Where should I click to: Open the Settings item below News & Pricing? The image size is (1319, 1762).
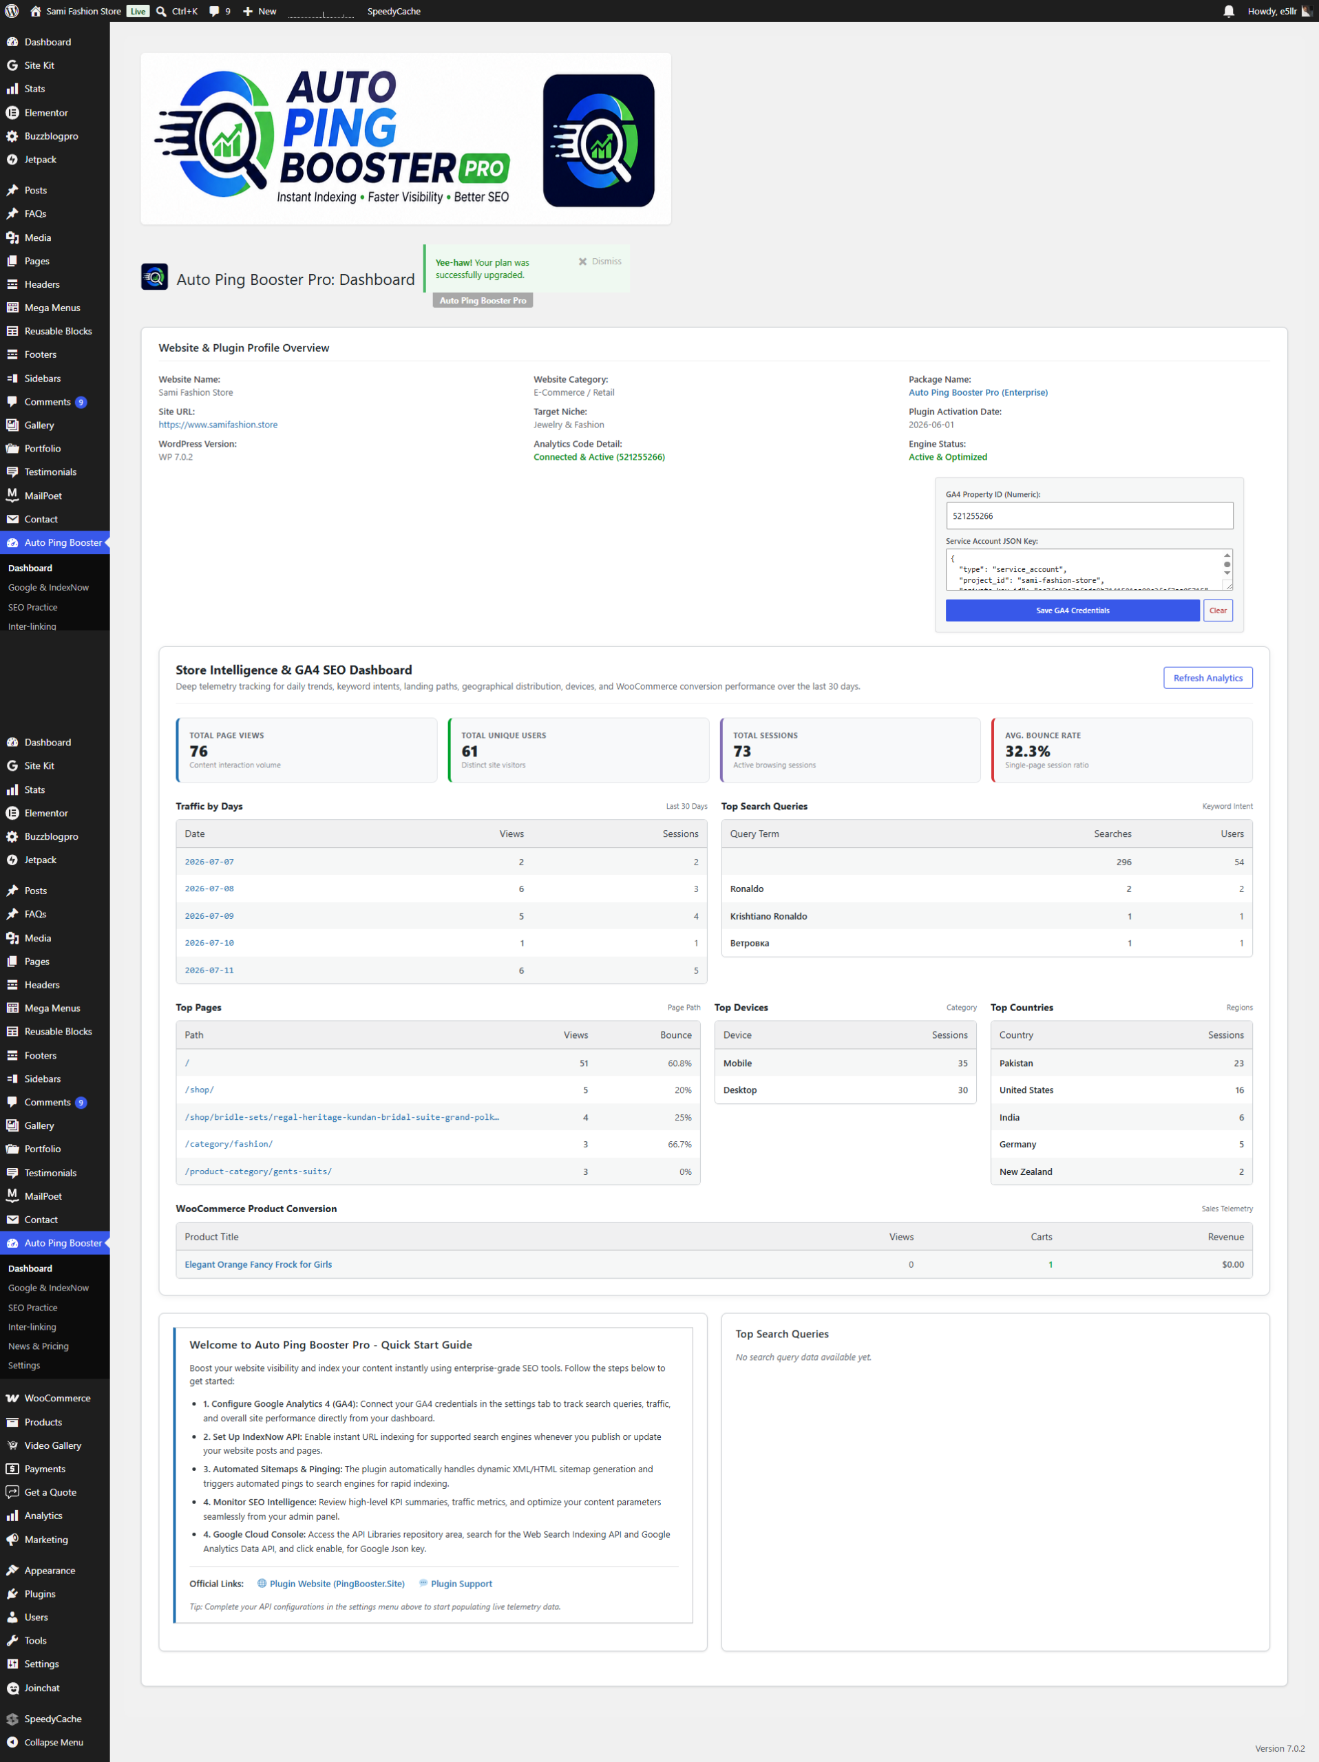(24, 1364)
